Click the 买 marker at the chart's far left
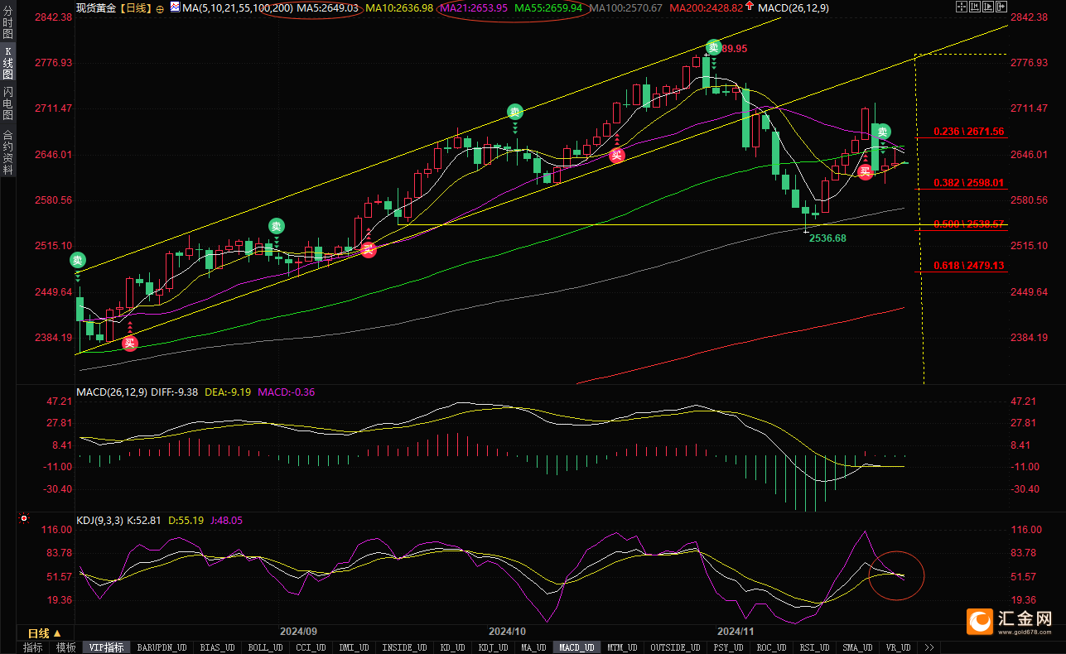Image resolution: width=1066 pixels, height=654 pixels. tap(129, 343)
